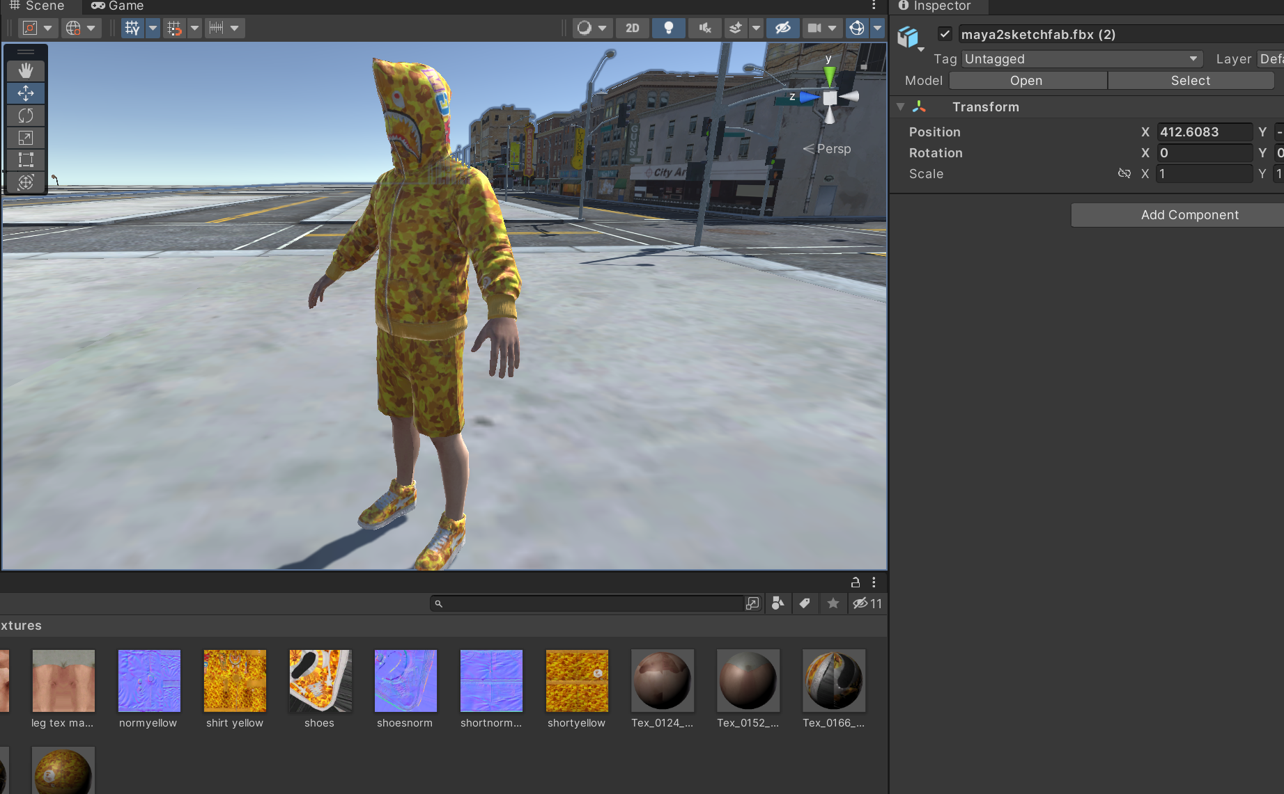Switch to the Game tab
Image resolution: width=1284 pixels, height=794 pixels.
[117, 6]
